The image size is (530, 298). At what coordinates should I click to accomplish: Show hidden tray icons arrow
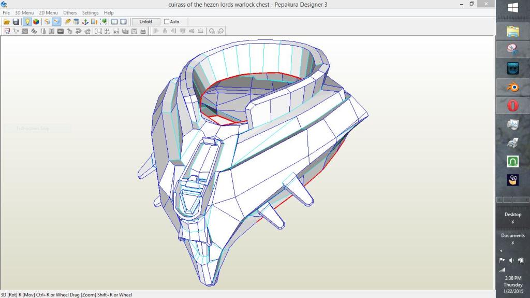click(501, 251)
